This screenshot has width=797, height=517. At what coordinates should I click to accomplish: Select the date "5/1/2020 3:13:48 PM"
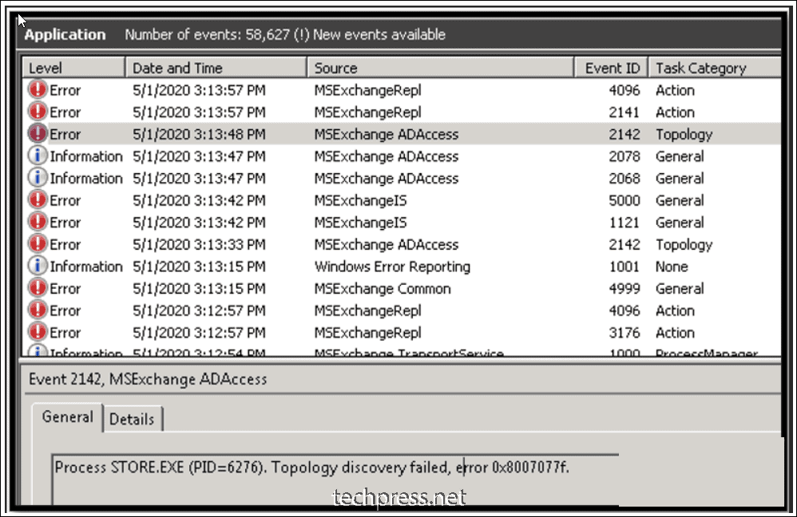[x=199, y=134]
